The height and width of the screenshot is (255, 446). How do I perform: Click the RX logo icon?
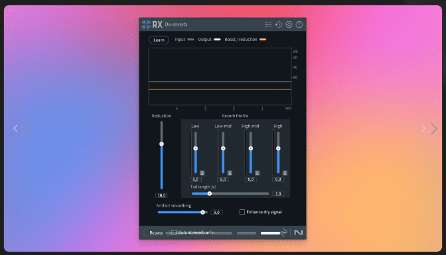click(x=146, y=25)
